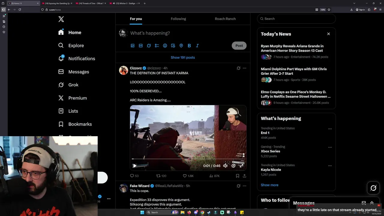
Task: Click Show more under What's happening
Action: click(269, 185)
